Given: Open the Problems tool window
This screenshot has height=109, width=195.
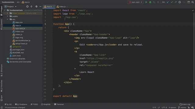Looking at the screenshot, I should 21,104.
